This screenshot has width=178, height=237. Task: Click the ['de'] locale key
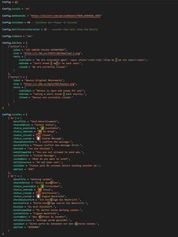click(x=12, y=176)
